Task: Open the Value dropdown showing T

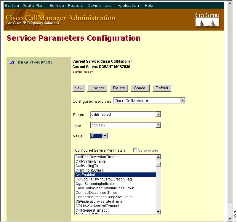Action: click(99, 136)
